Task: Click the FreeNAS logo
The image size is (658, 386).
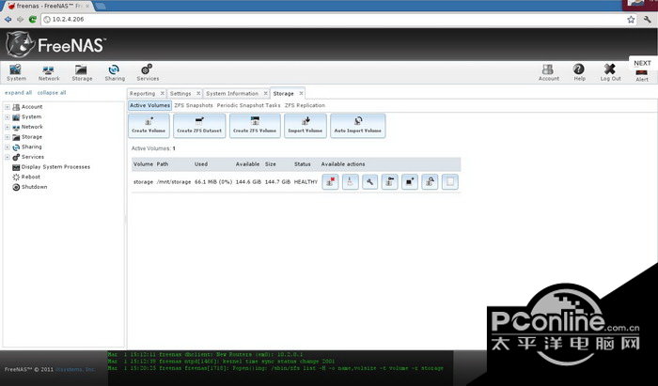Action: tap(55, 44)
